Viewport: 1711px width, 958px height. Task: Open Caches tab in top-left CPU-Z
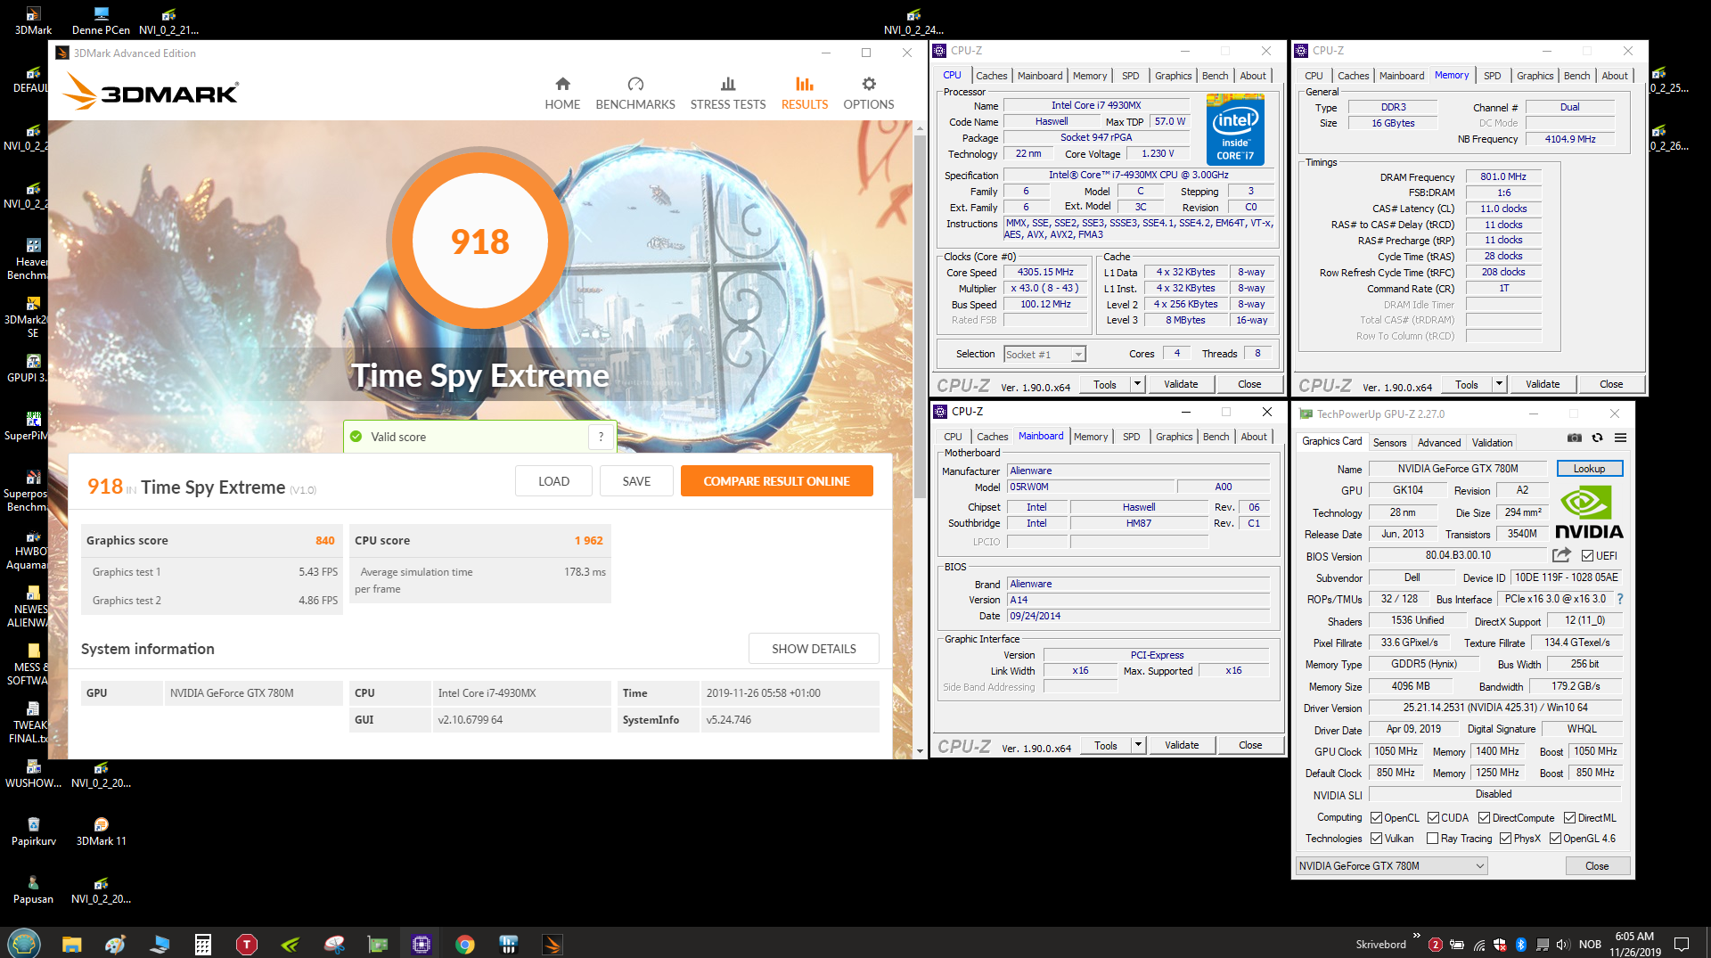[x=991, y=76]
